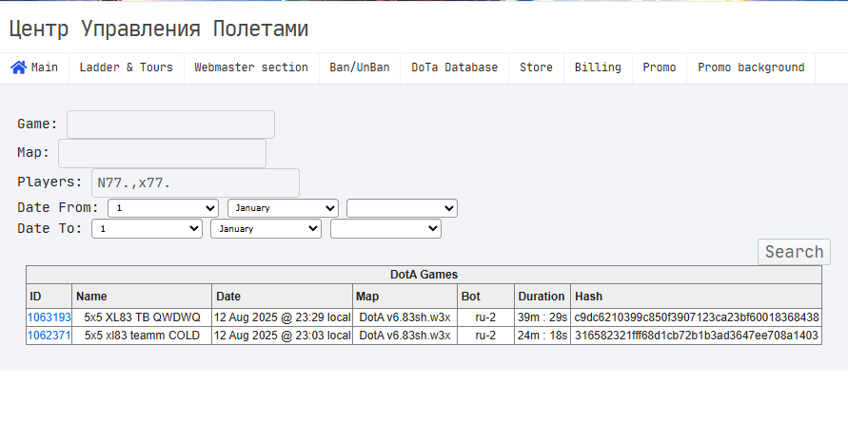
Task: Click the Name column header
Action: [x=142, y=297]
